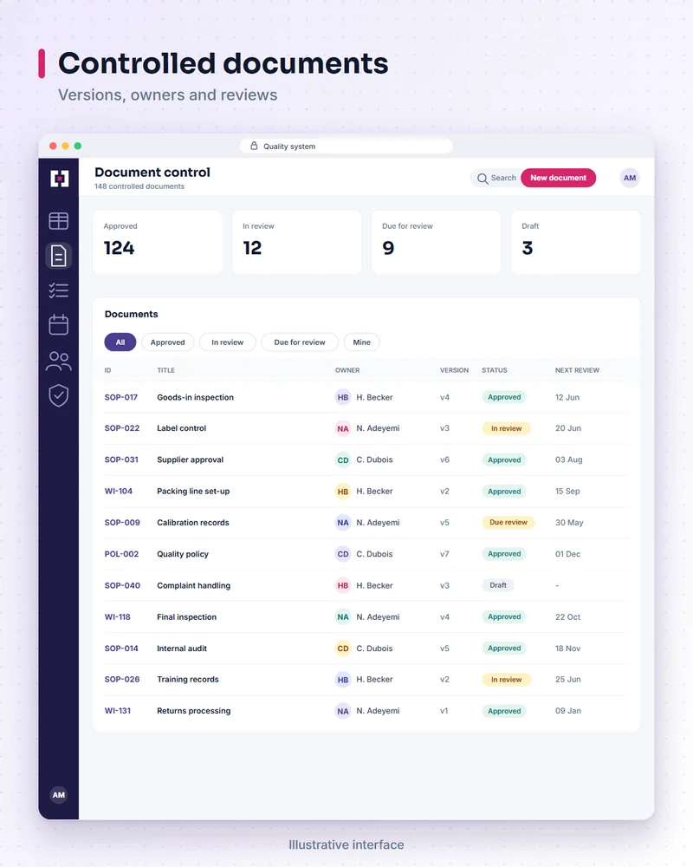This screenshot has height=867, width=693.
Task: Open the AM profile avatar in header
Action: [630, 178]
